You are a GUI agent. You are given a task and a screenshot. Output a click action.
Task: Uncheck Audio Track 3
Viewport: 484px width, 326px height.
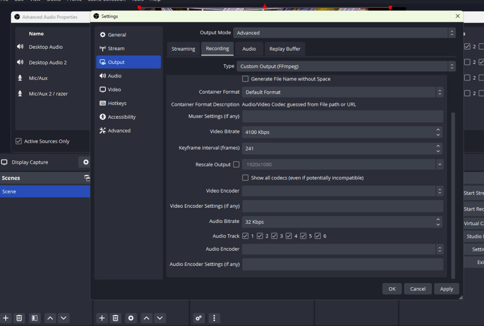pyautogui.click(x=274, y=236)
